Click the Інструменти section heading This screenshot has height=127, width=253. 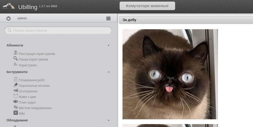[x=17, y=72]
